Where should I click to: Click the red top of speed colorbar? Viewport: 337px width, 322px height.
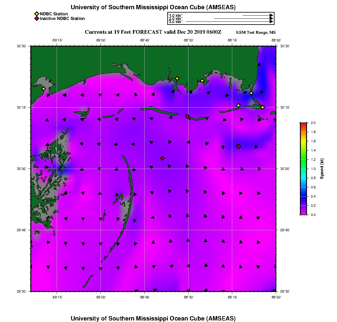coord(303,124)
